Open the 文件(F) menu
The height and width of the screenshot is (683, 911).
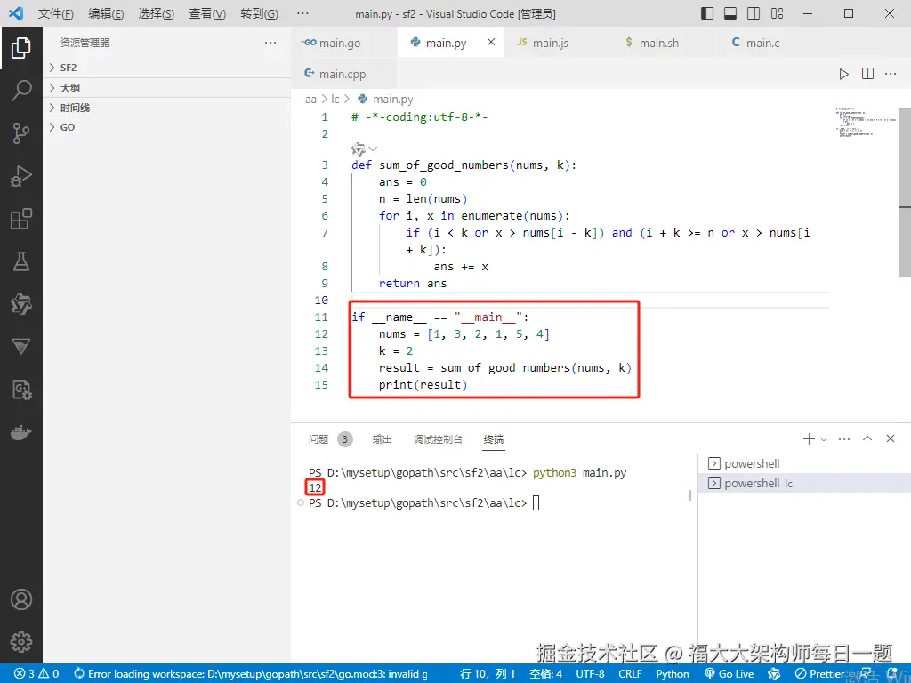[x=56, y=13]
